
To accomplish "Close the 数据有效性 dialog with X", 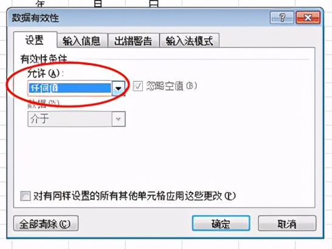I will click(x=308, y=18).
